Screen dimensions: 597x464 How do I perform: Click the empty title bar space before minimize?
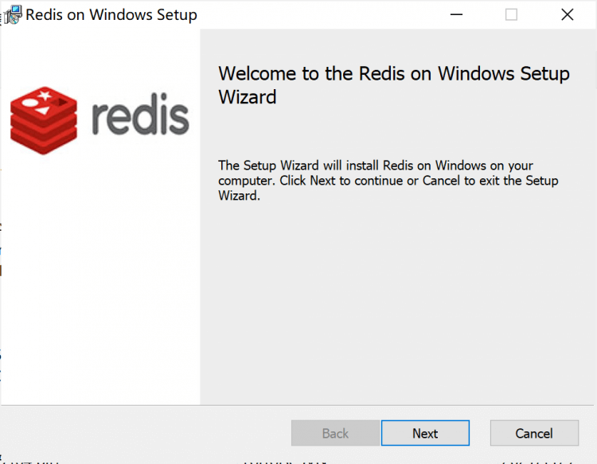[318, 14]
